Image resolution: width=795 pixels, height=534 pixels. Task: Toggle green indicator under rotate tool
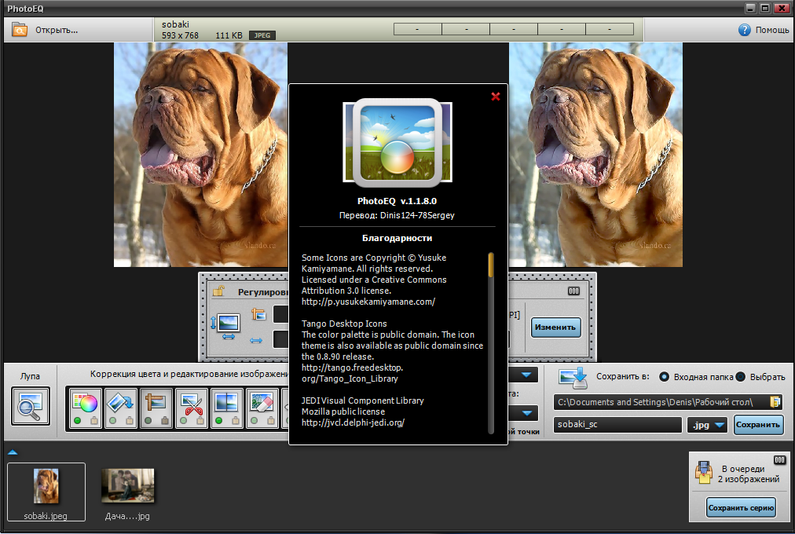[113, 420]
